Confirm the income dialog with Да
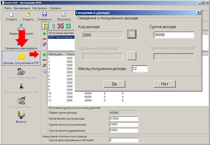Image resolution: width=210 pixels, height=145 pixels. click(114, 84)
